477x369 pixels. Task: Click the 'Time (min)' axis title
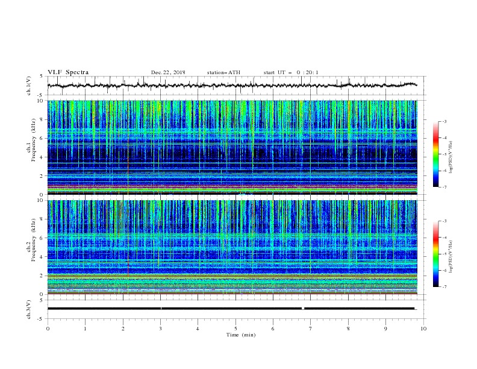(241, 335)
